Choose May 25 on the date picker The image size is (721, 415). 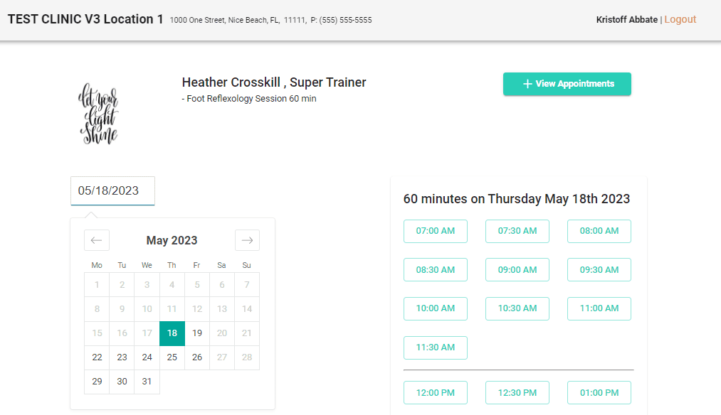[x=172, y=357]
